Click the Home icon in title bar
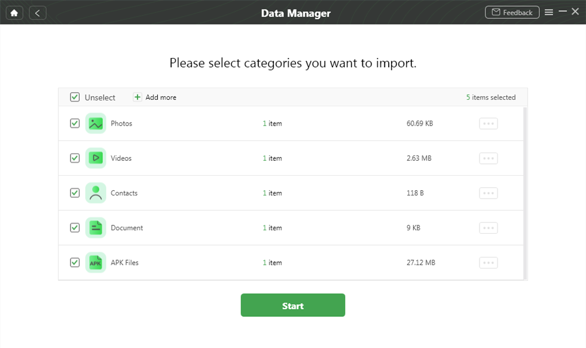The height and width of the screenshot is (348, 586). click(14, 13)
